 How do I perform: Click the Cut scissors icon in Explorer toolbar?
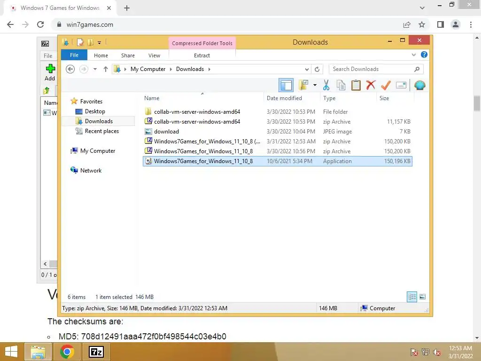(x=326, y=85)
